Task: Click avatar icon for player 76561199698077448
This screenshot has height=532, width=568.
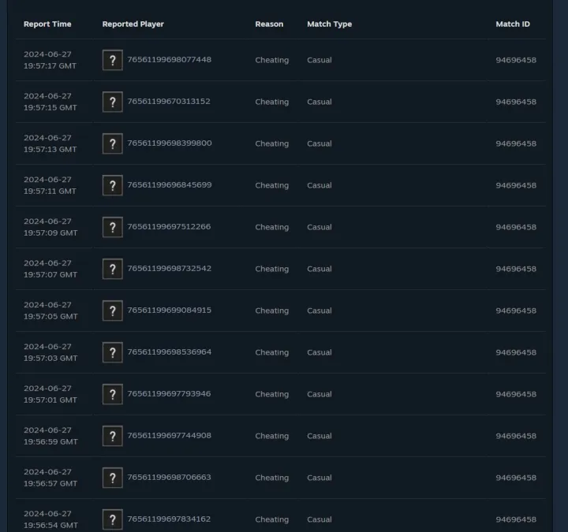Action: coord(113,60)
